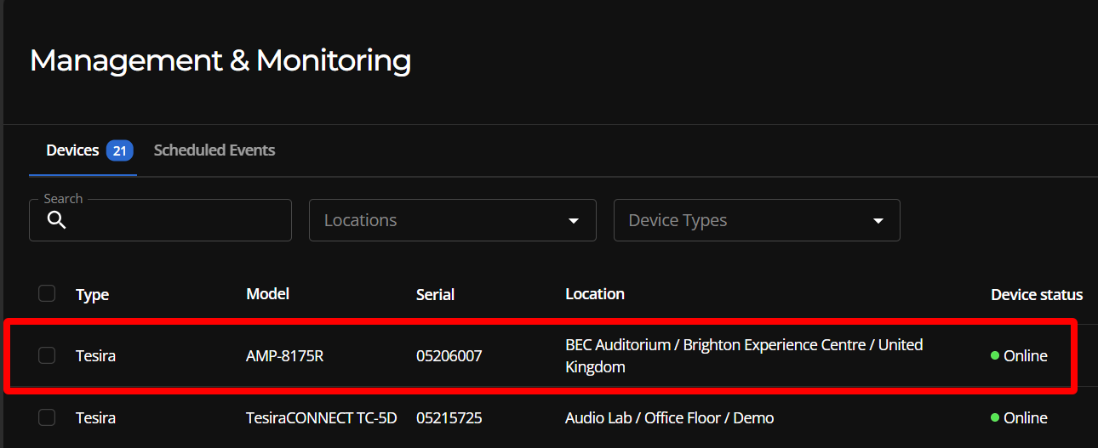Sort by the Type column header
Screen dimensions: 1098x448
tap(92, 295)
